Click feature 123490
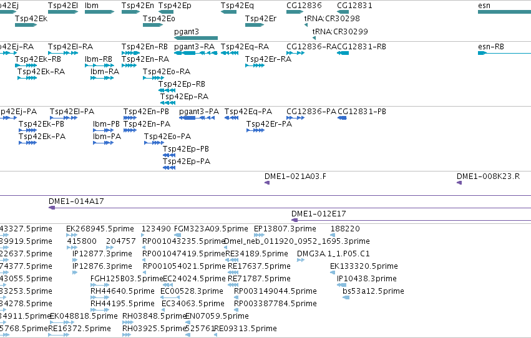 [x=142, y=235]
